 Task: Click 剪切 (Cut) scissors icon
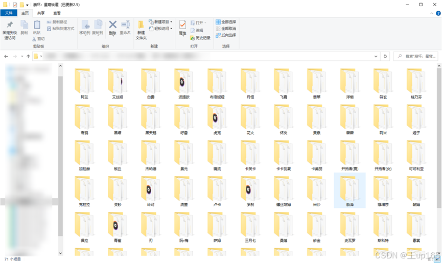point(38,39)
